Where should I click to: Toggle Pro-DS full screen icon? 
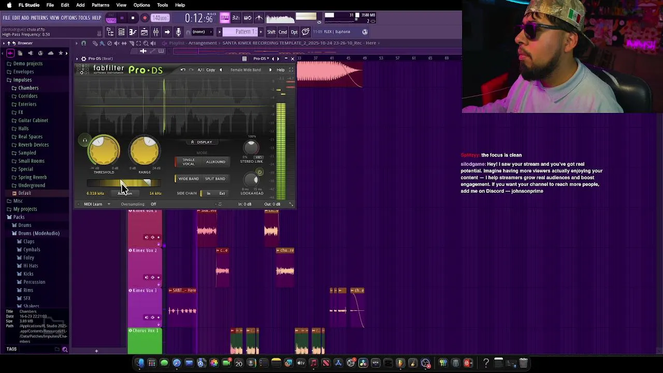click(291, 70)
